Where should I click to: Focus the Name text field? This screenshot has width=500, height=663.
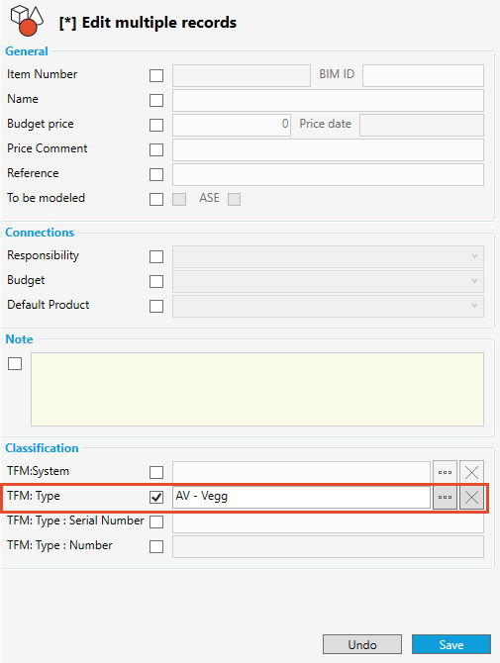[328, 100]
